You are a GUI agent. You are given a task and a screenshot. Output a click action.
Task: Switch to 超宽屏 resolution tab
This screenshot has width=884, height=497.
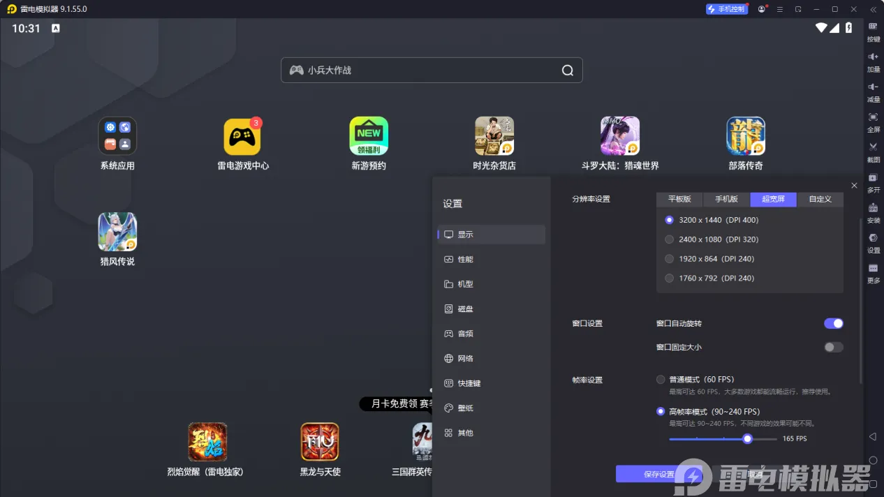(x=773, y=199)
